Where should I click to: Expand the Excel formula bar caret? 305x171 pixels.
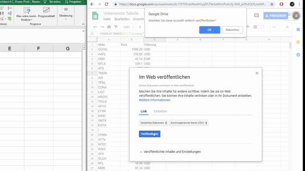[83, 31]
